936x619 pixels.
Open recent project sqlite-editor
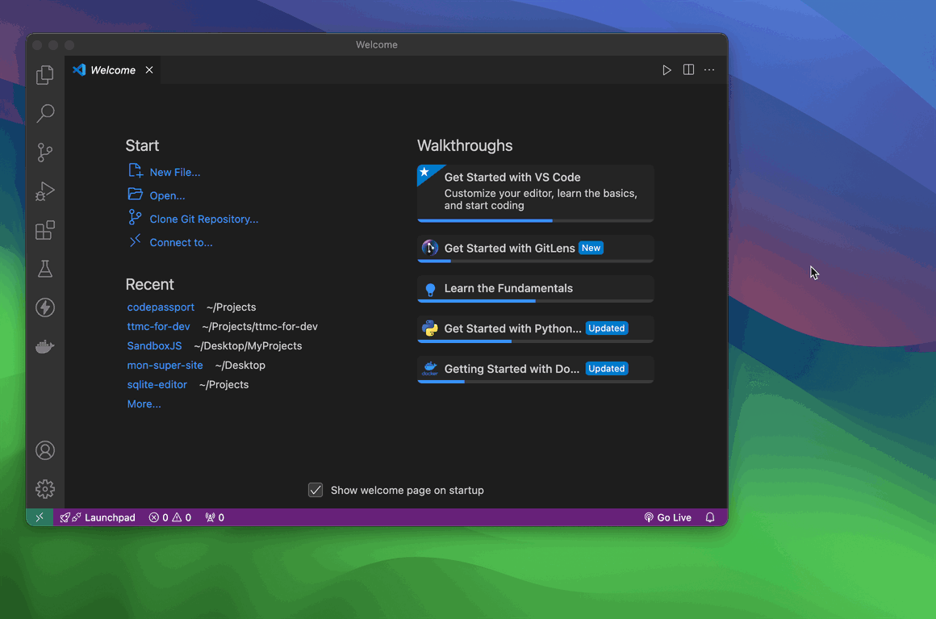[x=157, y=384]
